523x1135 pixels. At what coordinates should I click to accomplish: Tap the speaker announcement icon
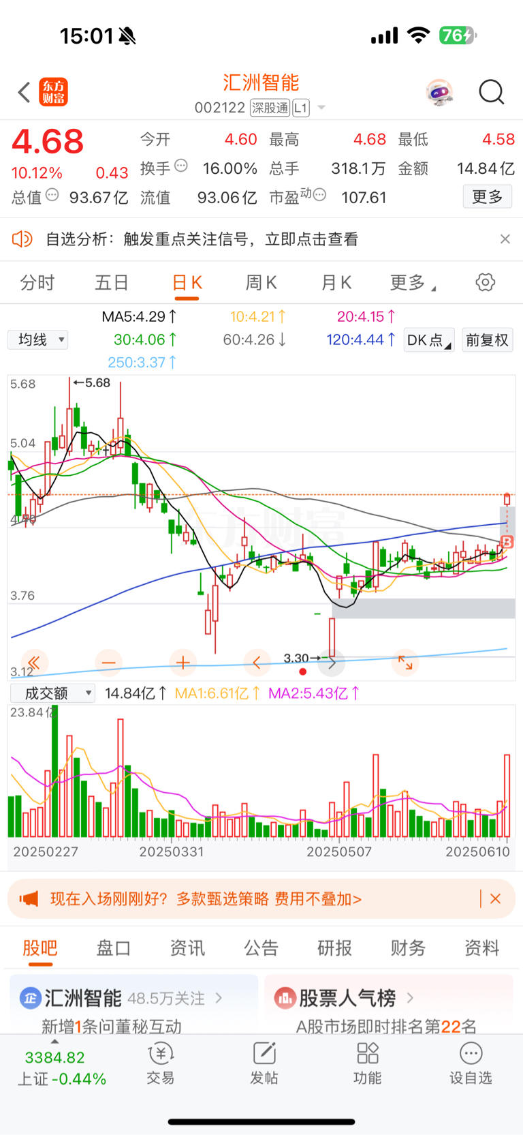pyautogui.click(x=22, y=239)
